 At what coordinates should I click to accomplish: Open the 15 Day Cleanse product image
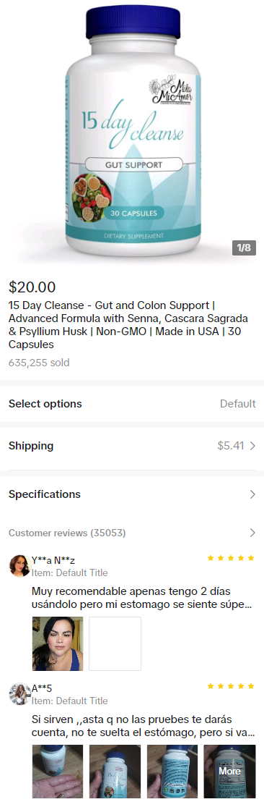click(x=132, y=131)
